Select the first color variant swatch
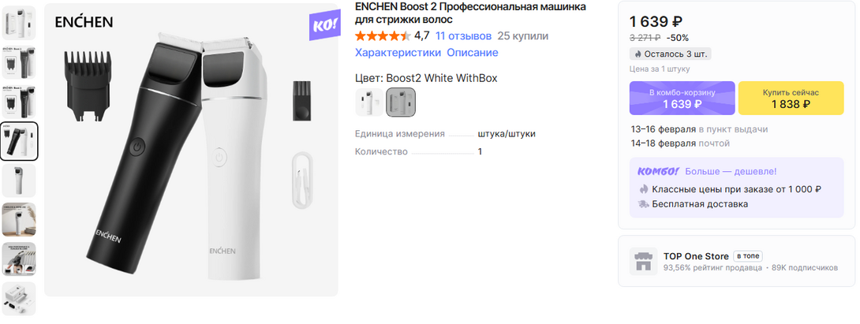The image size is (860, 324). tap(369, 102)
